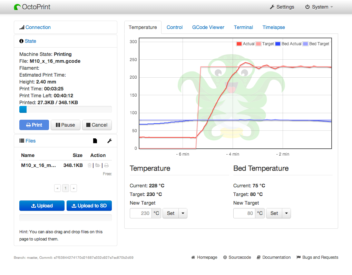Click the document icon in the Files header
352x275 pixels.
95,141
